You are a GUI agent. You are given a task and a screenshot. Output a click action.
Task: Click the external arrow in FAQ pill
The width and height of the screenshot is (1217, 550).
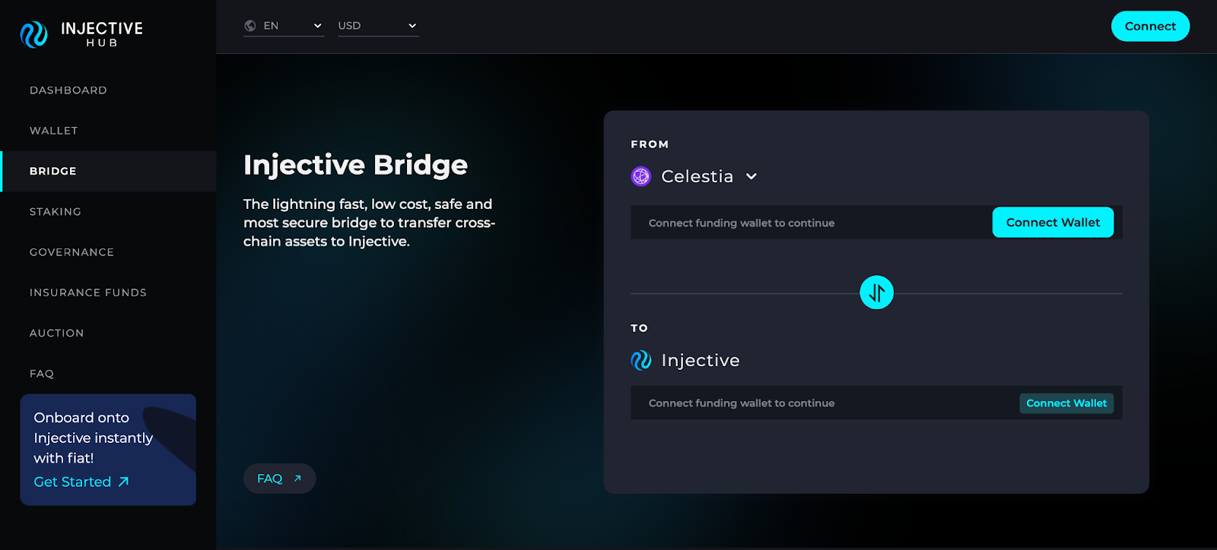[297, 479]
